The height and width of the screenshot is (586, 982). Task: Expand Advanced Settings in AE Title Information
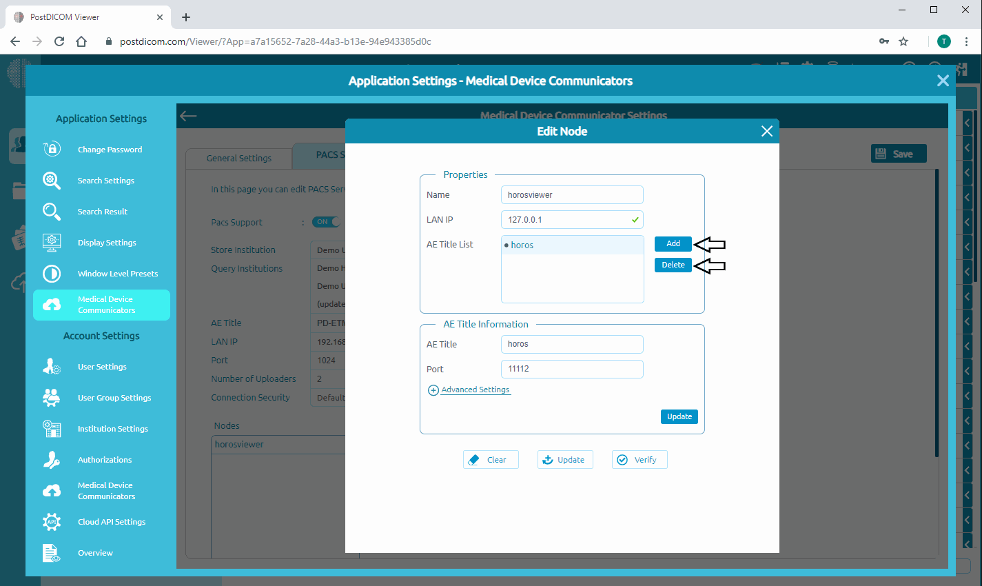[x=475, y=390]
